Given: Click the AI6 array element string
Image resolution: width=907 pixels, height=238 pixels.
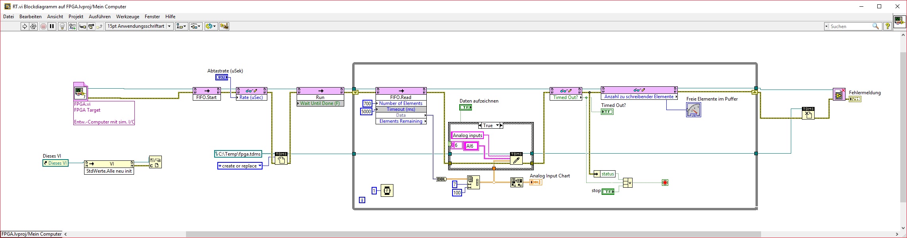Looking at the screenshot, I should click(471, 146).
